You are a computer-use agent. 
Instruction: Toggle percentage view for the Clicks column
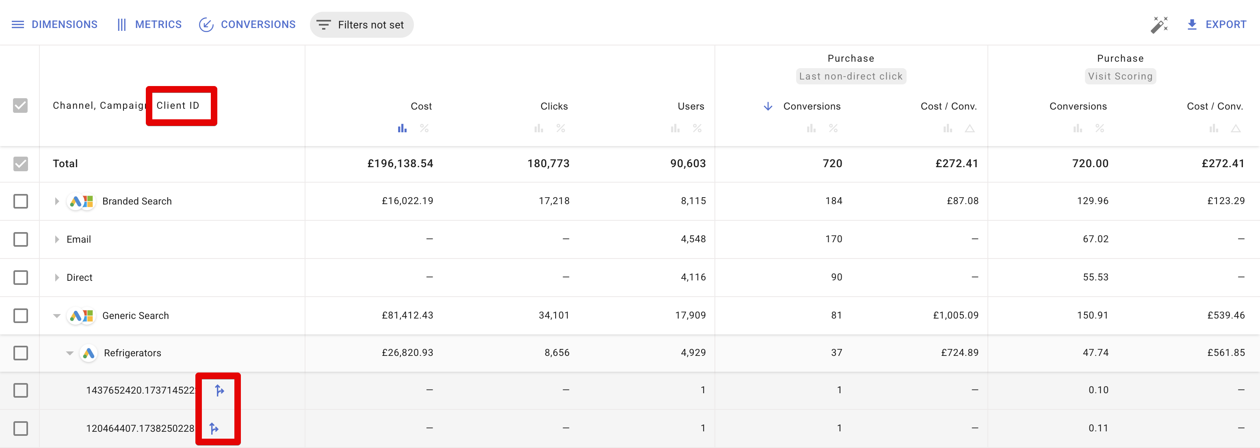pyautogui.click(x=561, y=129)
